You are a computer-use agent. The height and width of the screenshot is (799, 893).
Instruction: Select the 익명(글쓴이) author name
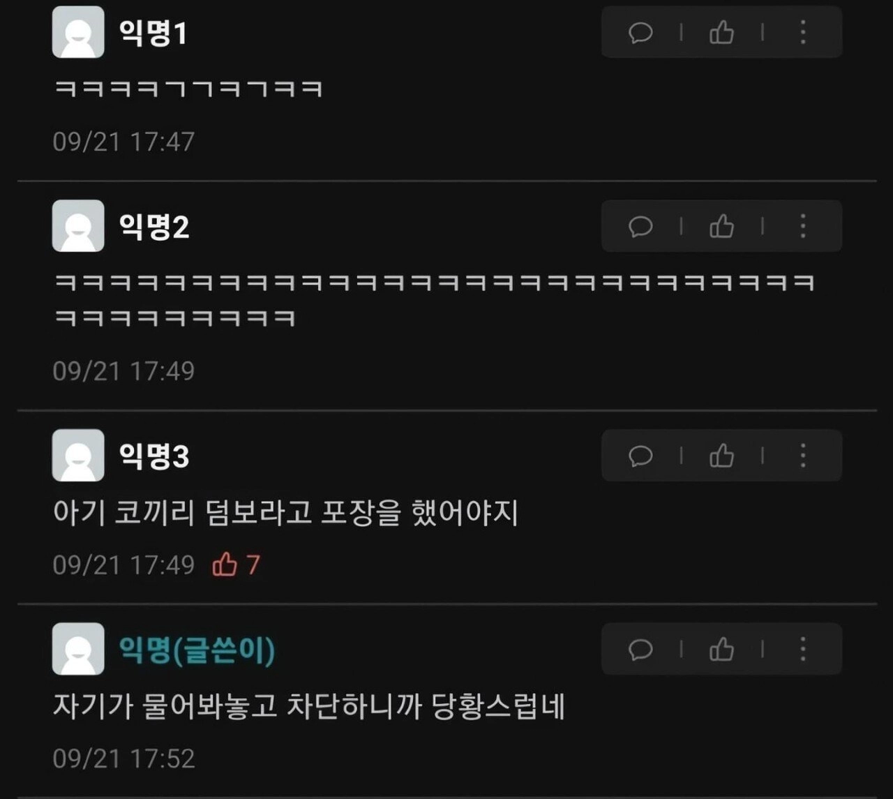197,650
